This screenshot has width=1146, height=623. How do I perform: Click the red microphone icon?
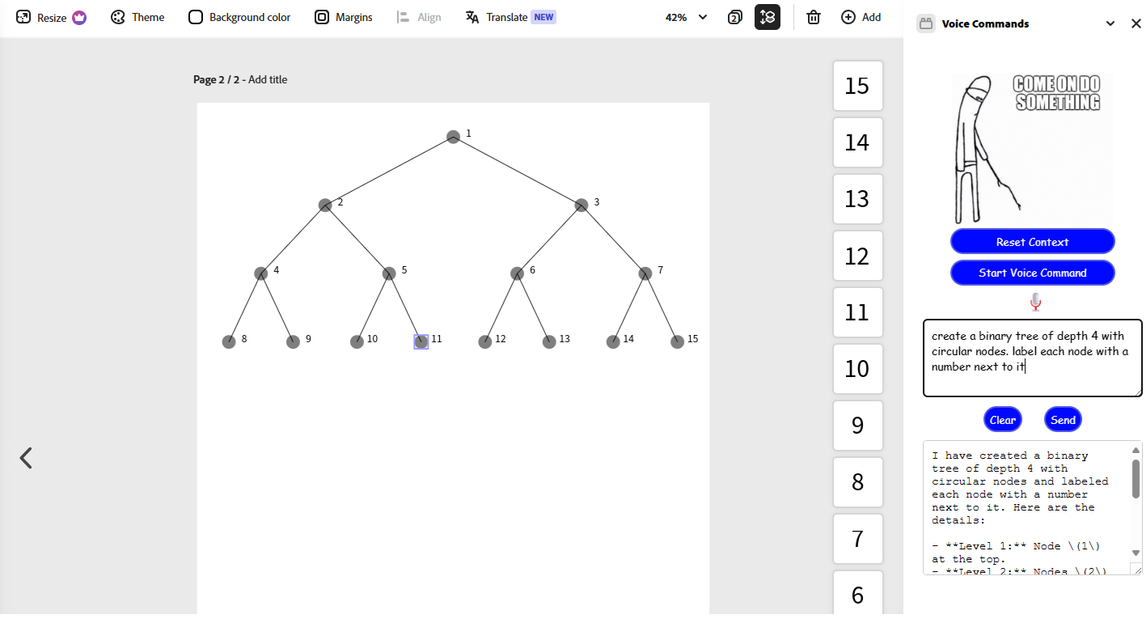tap(1035, 302)
